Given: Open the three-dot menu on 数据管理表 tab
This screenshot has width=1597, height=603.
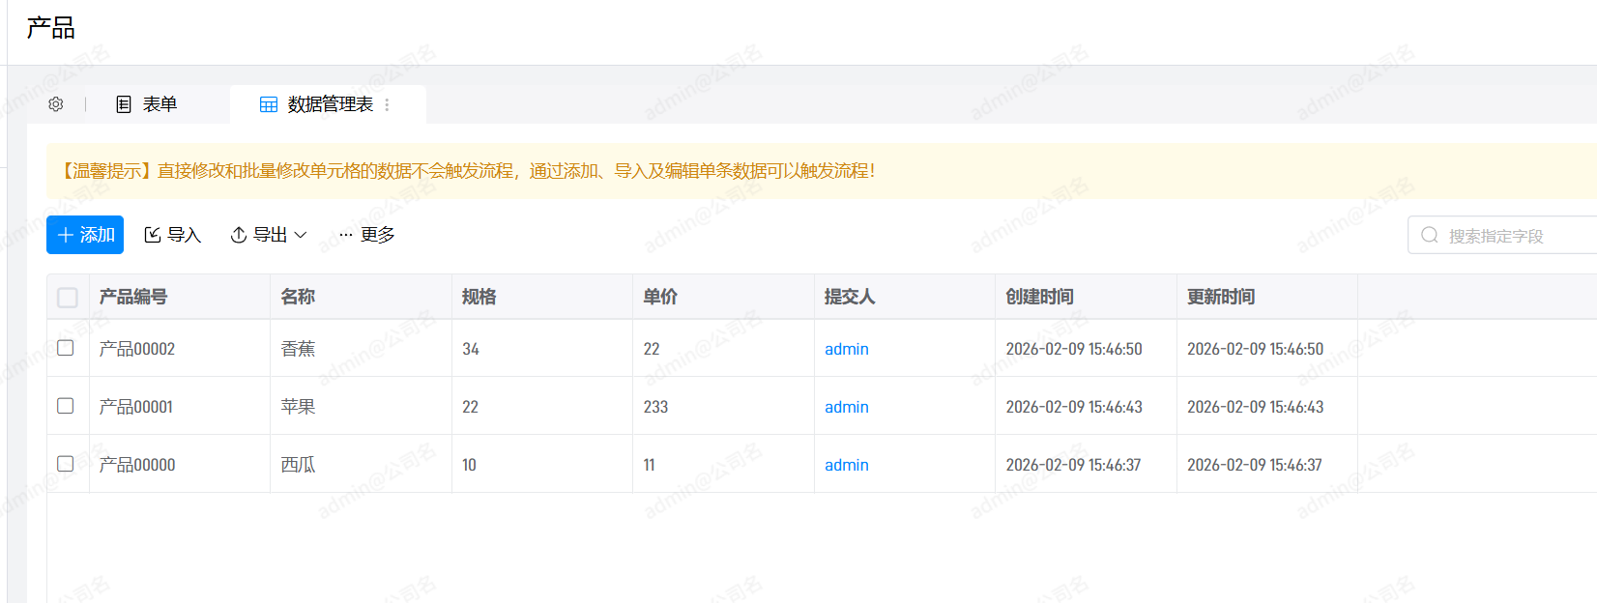Looking at the screenshot, I should [388, 104].
